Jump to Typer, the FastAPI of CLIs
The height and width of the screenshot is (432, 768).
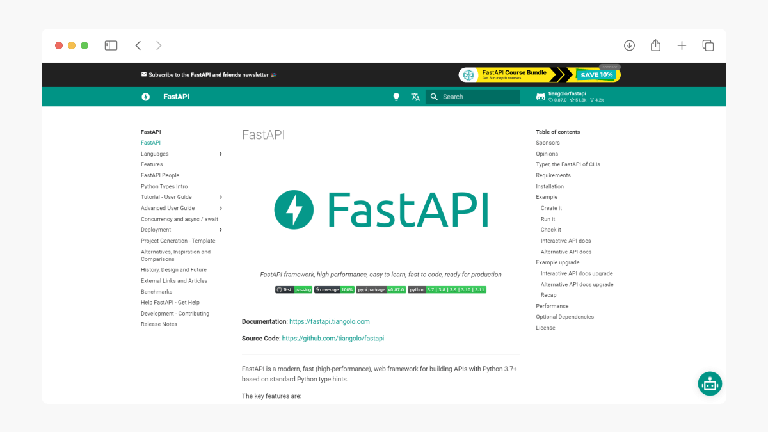(x=568, y=164)
